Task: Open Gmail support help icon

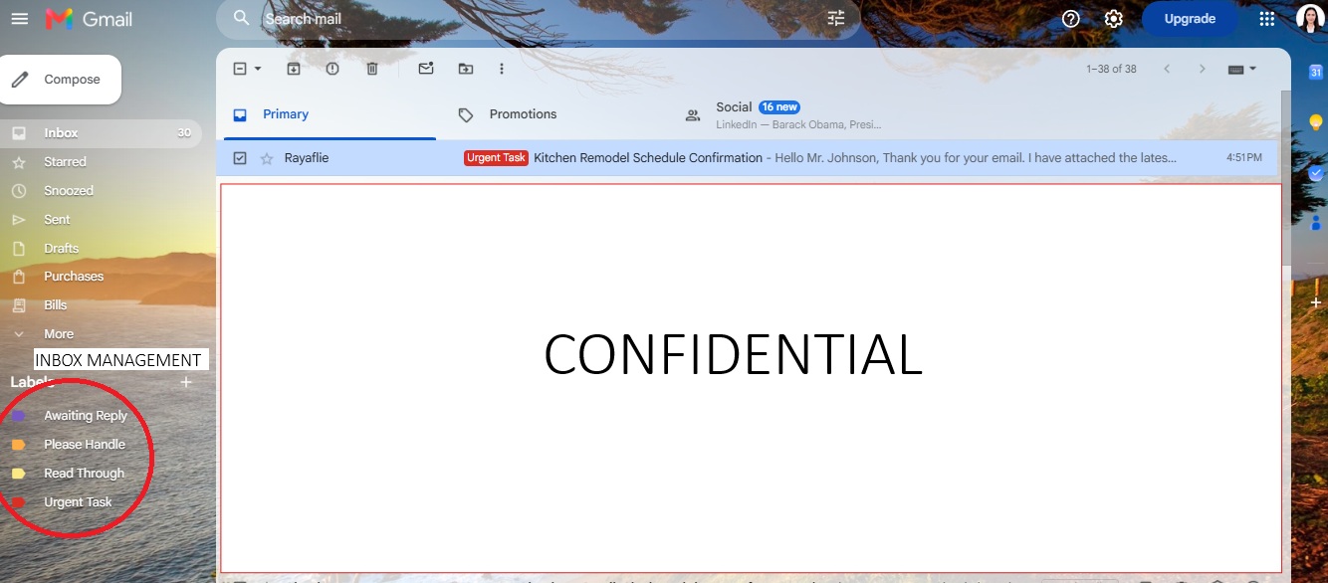Action: coord(1071,19)
